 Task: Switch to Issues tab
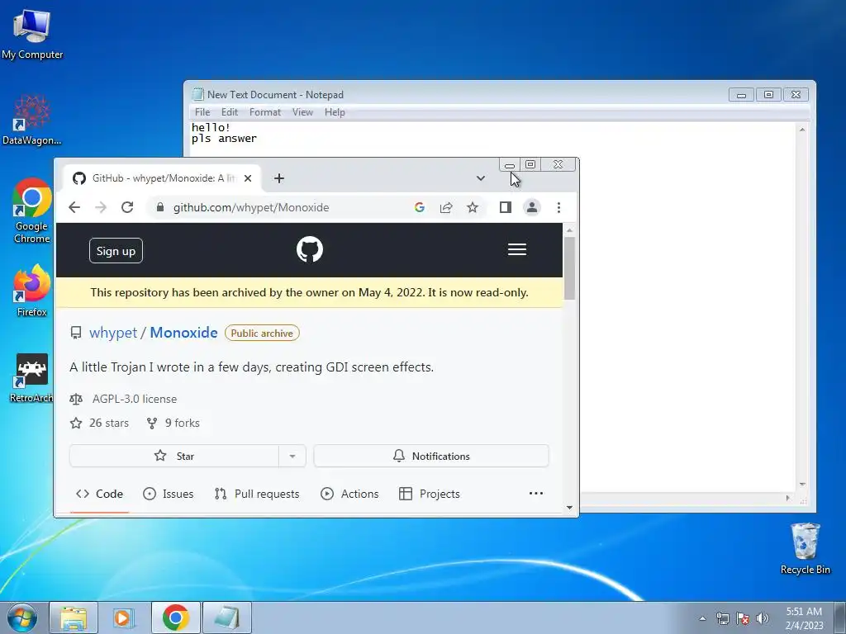pyautogui.click(x=168, y=494)
